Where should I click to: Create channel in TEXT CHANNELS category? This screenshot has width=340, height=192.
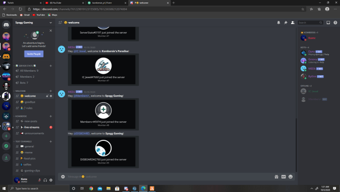point(50,141)
